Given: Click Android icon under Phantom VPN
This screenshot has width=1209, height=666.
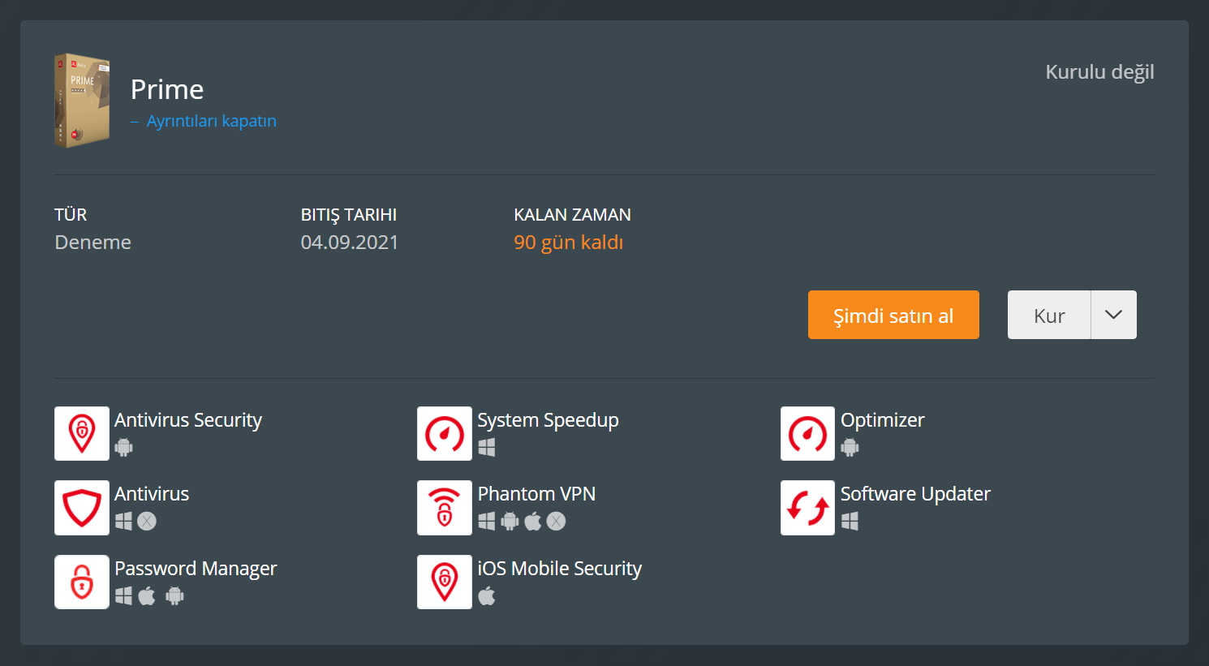Looking at the screenshot, I should click(510, 521).
